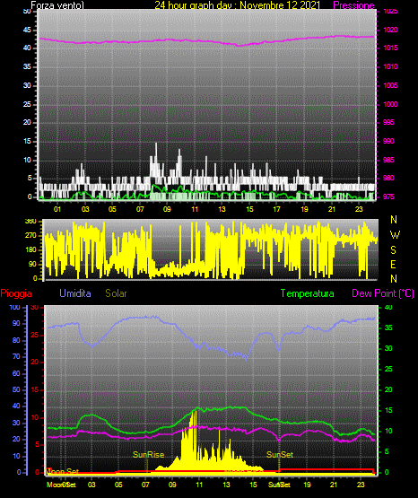Click 985 on the pressure scale

pyautogui.click(x=388, y=160)
